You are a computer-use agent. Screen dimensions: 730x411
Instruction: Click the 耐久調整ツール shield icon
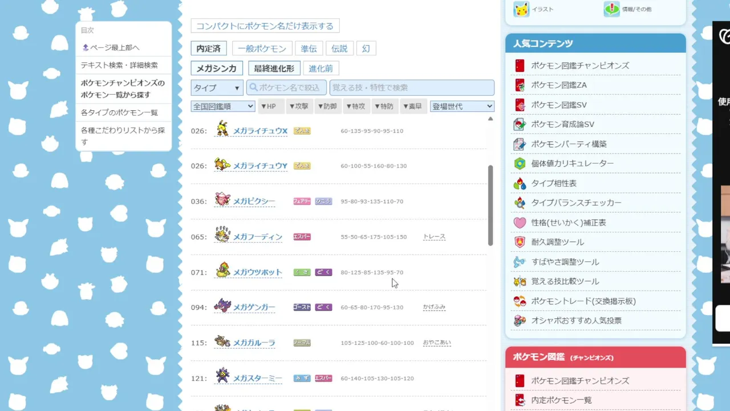pyautogui.click(x=520, y=242)
